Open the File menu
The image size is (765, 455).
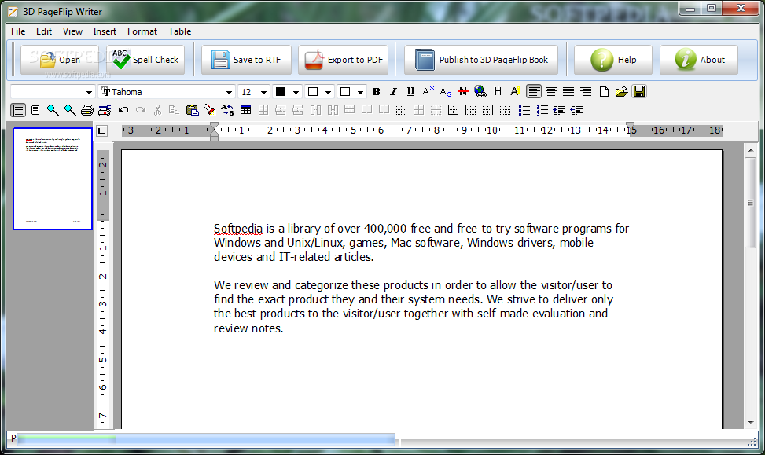pyautogui.click(x=18, y=31)
